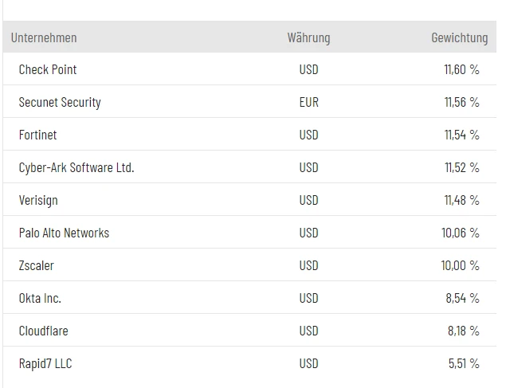Click the Gewichtung column header
This screenshot has height=388, width=506.
459,37
